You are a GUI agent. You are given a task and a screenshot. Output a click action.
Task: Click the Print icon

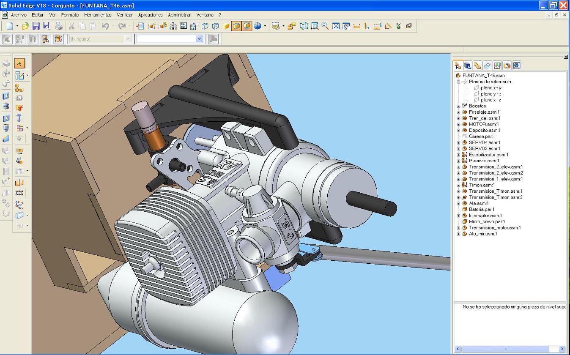(x=59, y=26)
